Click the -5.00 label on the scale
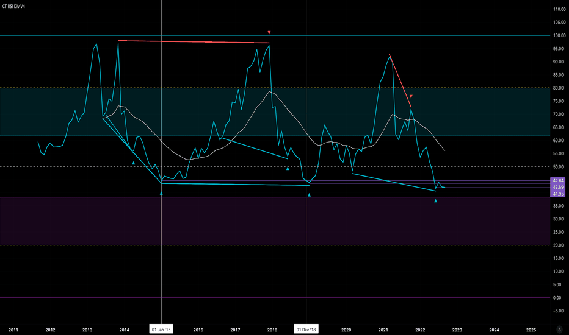The width and height of the screenshot is (569, 335). (x=559, y=311)
